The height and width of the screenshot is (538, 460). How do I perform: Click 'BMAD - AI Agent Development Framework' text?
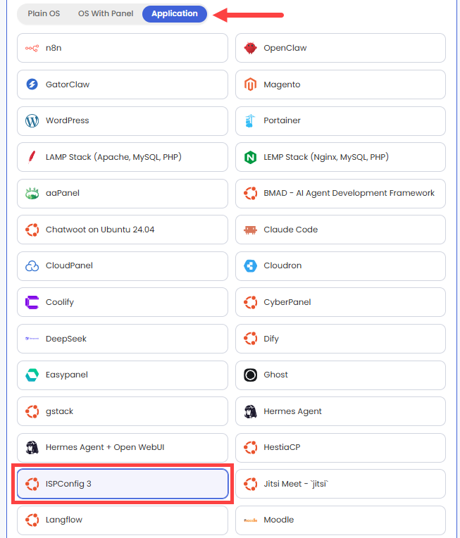tap(349, 193)
